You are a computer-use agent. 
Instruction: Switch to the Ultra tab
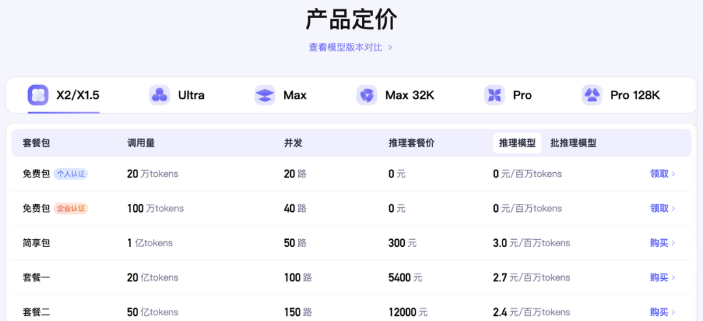[177, 96]
